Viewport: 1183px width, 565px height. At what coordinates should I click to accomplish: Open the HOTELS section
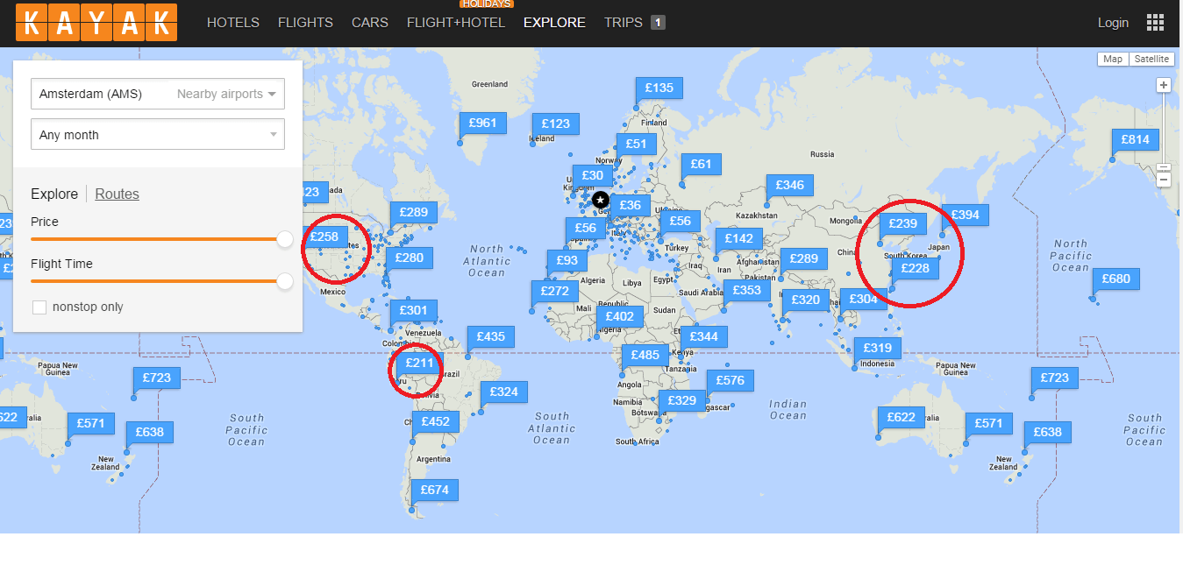pyautogui.click(x=232, y=23)
